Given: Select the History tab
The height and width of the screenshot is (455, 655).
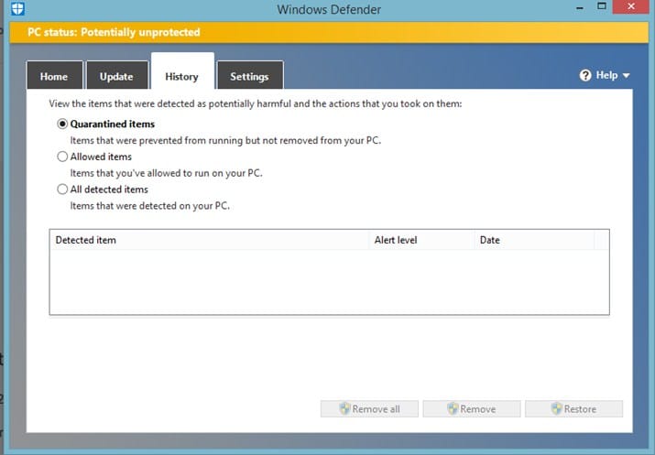Looking at the screenshot, I should [x=182, y=71].
